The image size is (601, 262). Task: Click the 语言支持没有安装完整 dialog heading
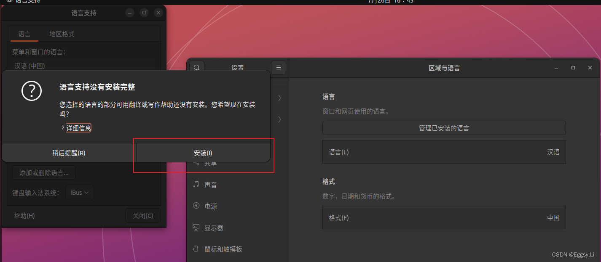[x=97, y=87]
